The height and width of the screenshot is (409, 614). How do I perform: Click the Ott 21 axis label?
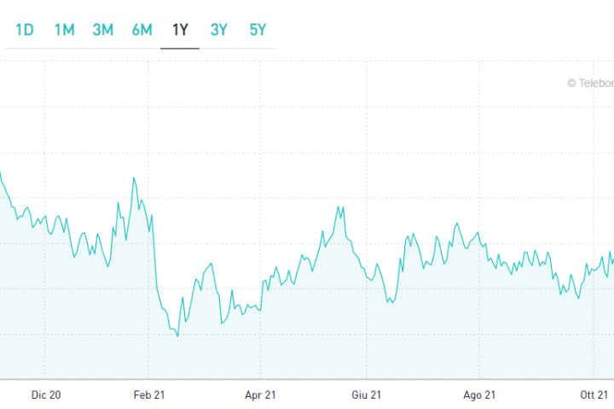pyautogui.click(x=594, y=395)
